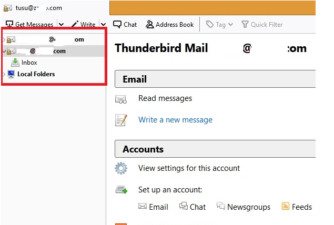Image resolution: width=334 pixels, height=225 pixels.
Task: Click the Email section header
Action: pos(215,79)
